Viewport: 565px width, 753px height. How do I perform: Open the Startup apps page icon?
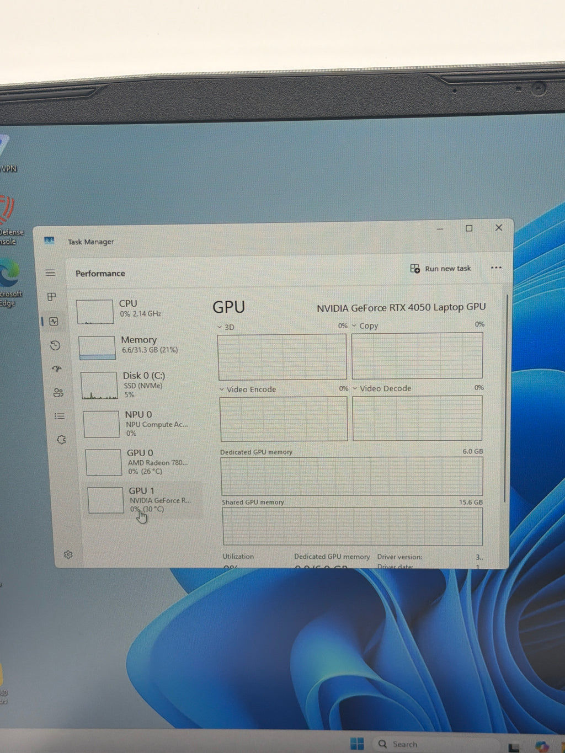(57, 369)
